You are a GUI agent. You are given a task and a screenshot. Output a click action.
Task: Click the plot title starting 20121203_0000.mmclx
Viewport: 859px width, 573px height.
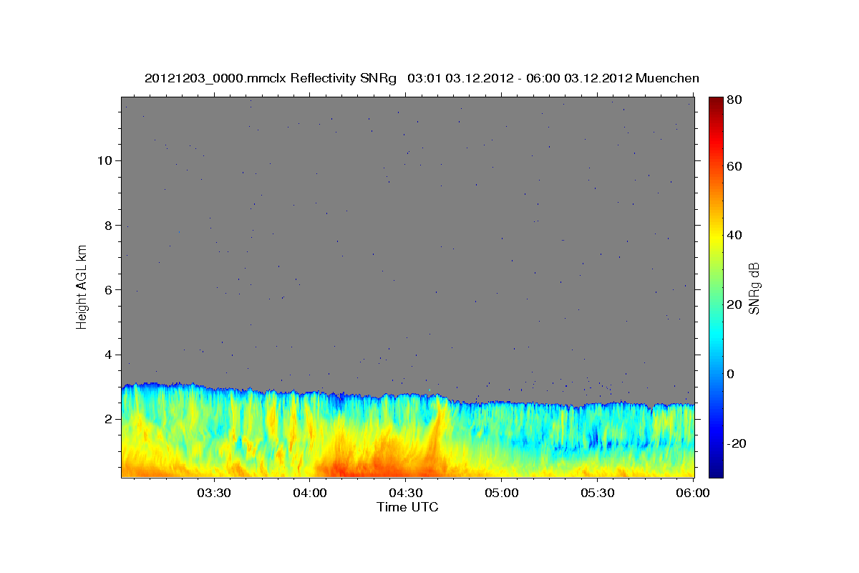click(x=422, y=78)
